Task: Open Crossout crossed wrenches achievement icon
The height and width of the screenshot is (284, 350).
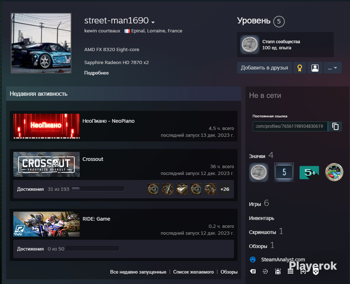Action: [x=167, y=189]
